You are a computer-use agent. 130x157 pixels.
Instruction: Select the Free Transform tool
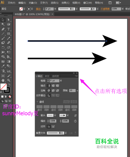point(9,52)
